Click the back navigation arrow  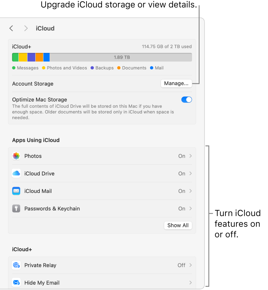coord(11,28)
